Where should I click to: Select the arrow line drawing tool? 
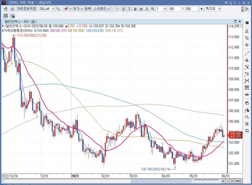pos(247,67)
